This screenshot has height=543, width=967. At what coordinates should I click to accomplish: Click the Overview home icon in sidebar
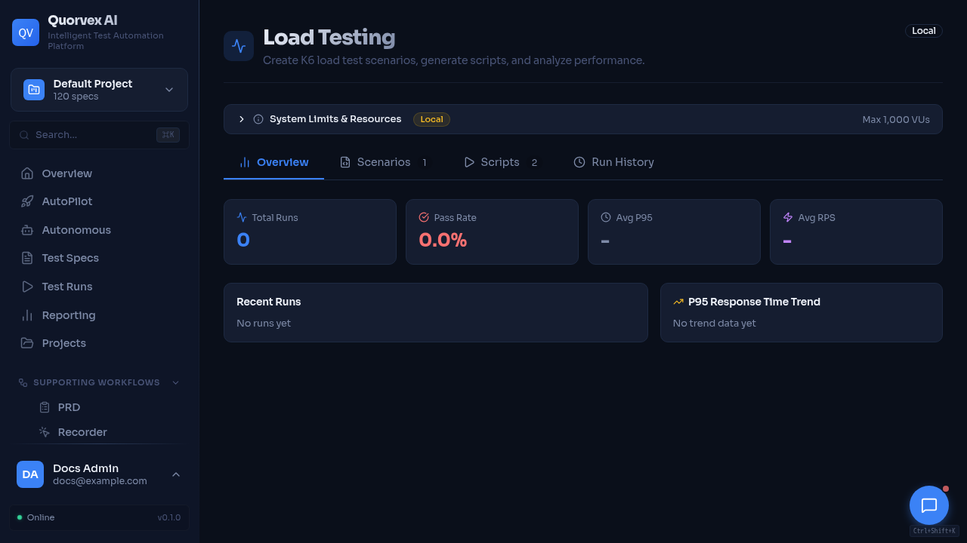(27, 173)
